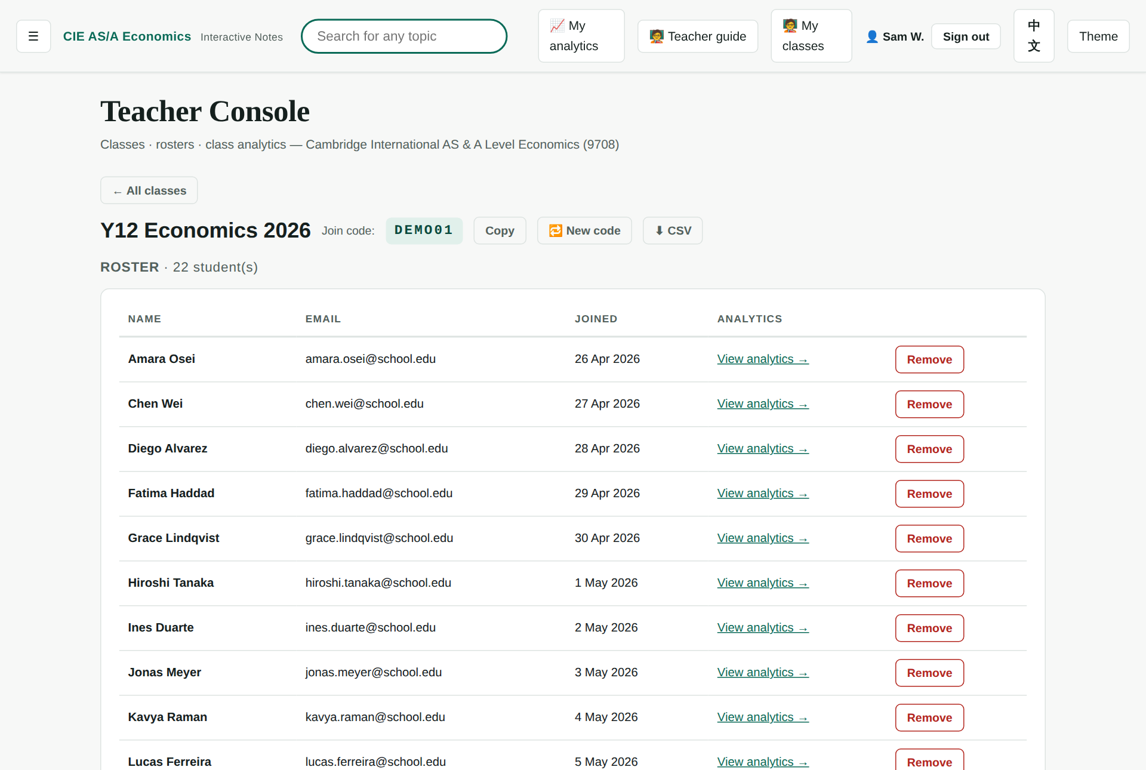1146x770 pixels.
Task: Remove Amara Osei from roster
Action: point(929,359)
